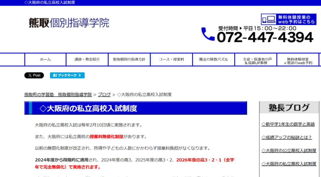
Task: Click bold text 2024年度から段階的に適用
Action: pos(62,160)
